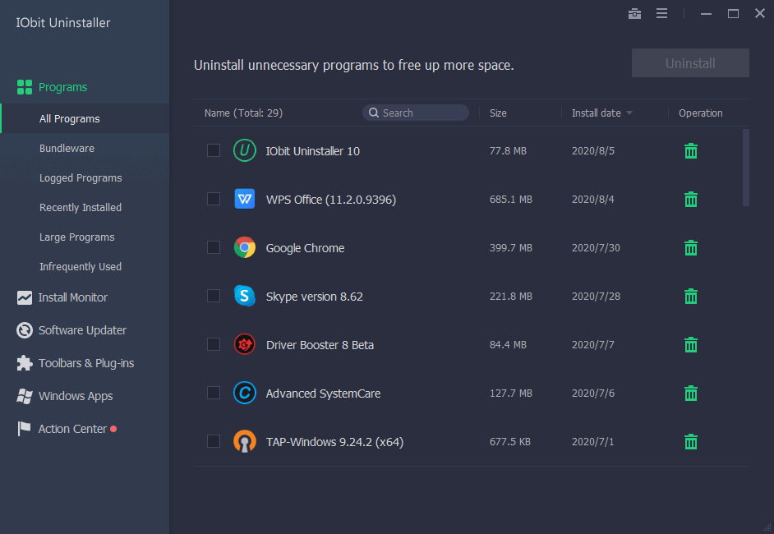
Task: Click the Advanced SystemCare blue C icon
Action: coord(244,393)
